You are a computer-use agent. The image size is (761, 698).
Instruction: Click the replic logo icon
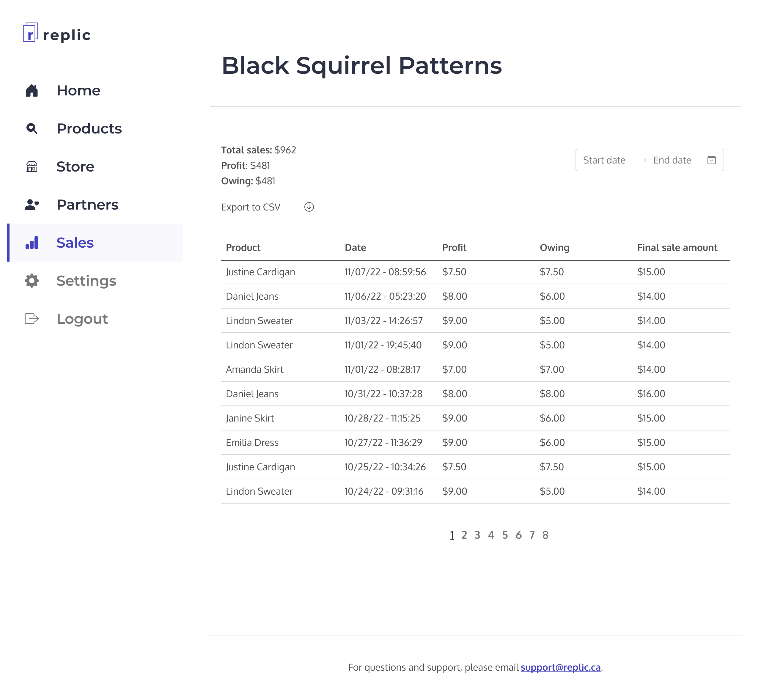tap(30, 32)
